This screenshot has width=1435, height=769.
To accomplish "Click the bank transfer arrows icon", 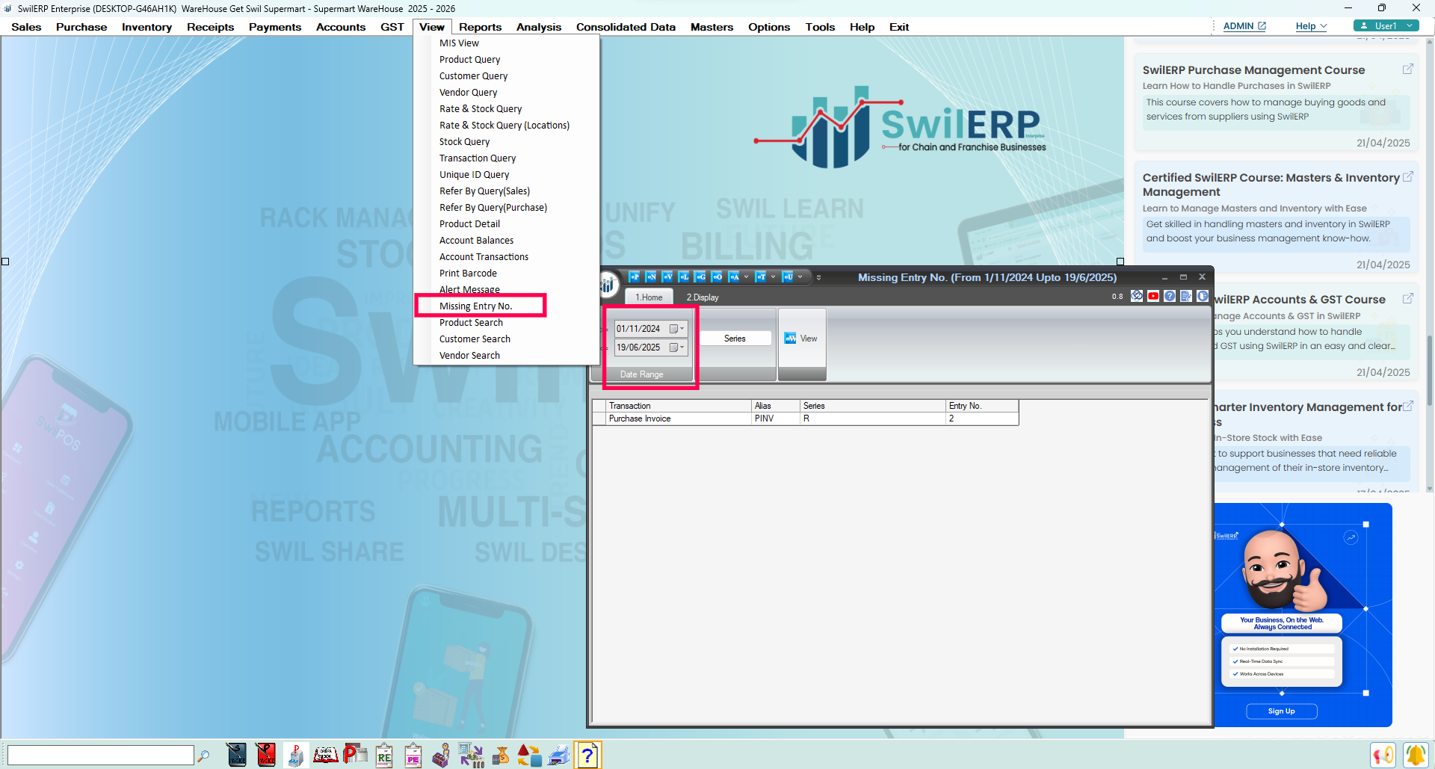I will tap(471, 755).
